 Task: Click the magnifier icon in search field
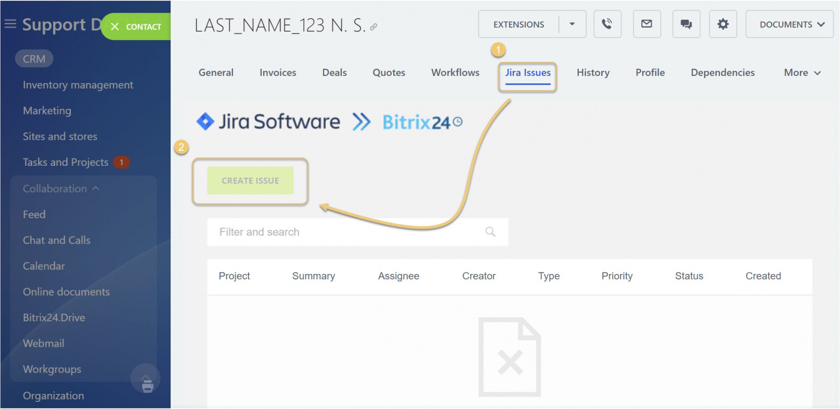pyautogui.click(x=490, y=231)
